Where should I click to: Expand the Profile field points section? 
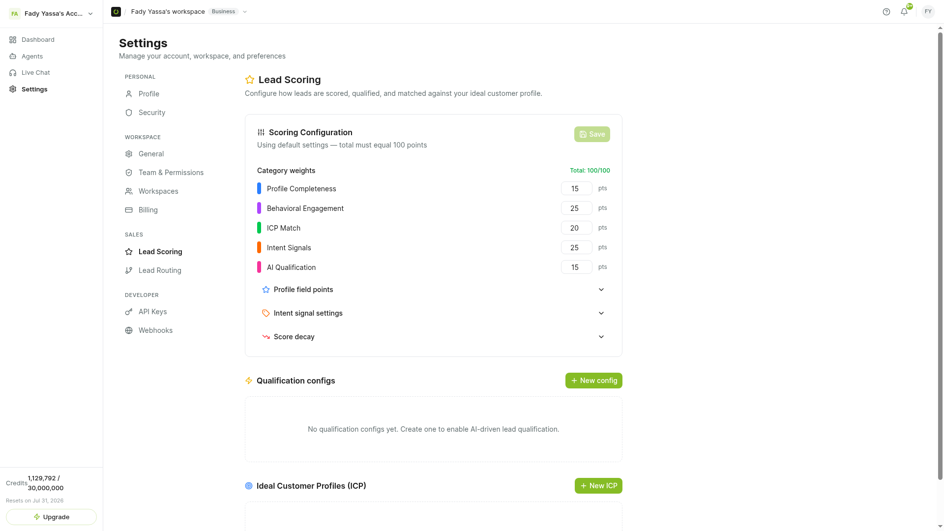pos(433,290)
